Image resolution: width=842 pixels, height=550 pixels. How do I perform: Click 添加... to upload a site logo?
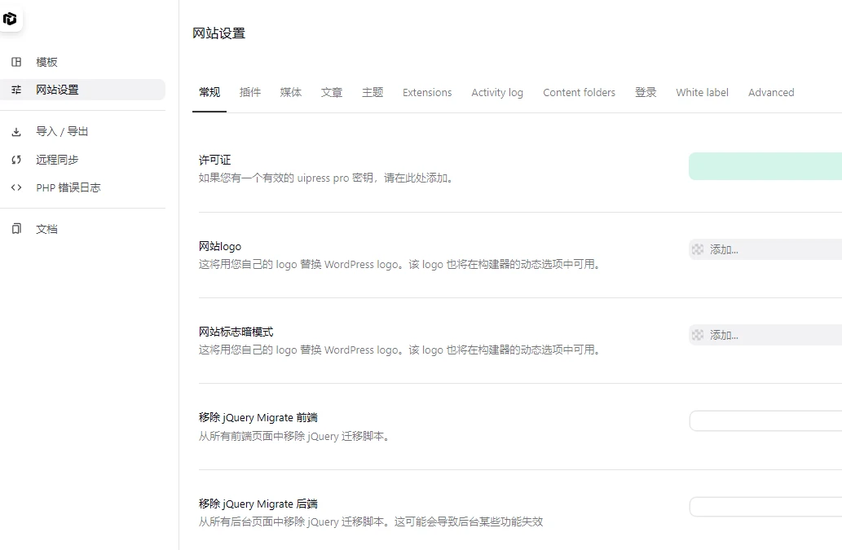pyautogui.click(x=721, y=249)
